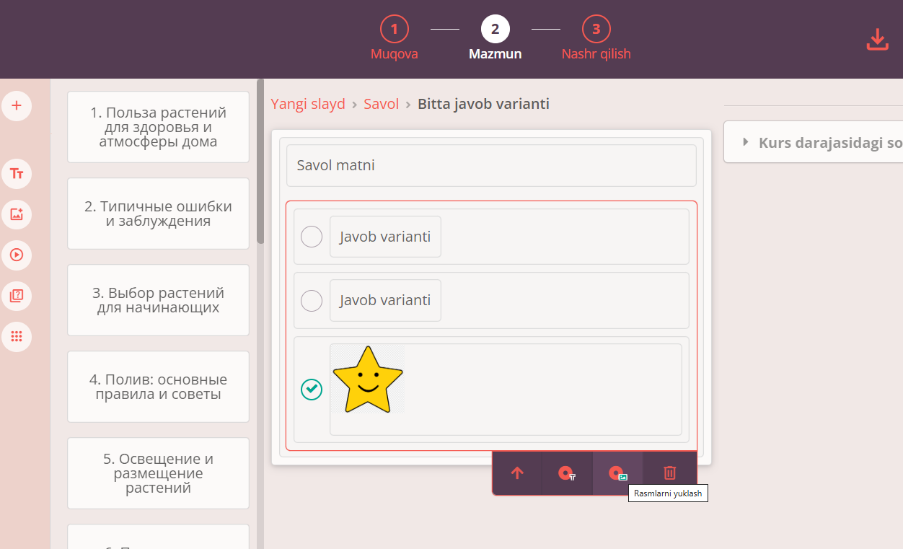
Task: Click the Savol matni input field
Action: click(x=491, y=166)
